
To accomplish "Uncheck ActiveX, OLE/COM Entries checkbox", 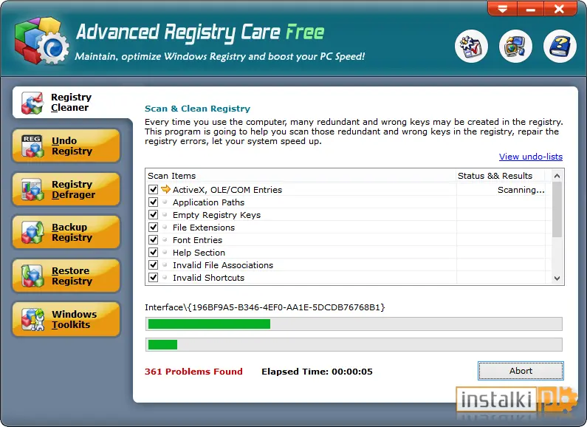I will [153, 190].
